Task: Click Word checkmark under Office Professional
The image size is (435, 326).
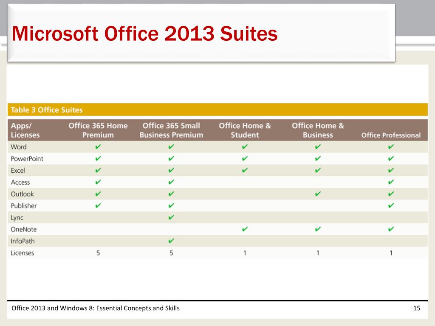Action: point(391,146)
